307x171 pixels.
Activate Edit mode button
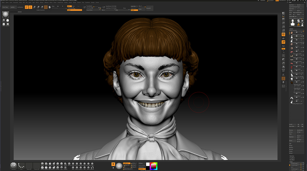coord(26,7)
